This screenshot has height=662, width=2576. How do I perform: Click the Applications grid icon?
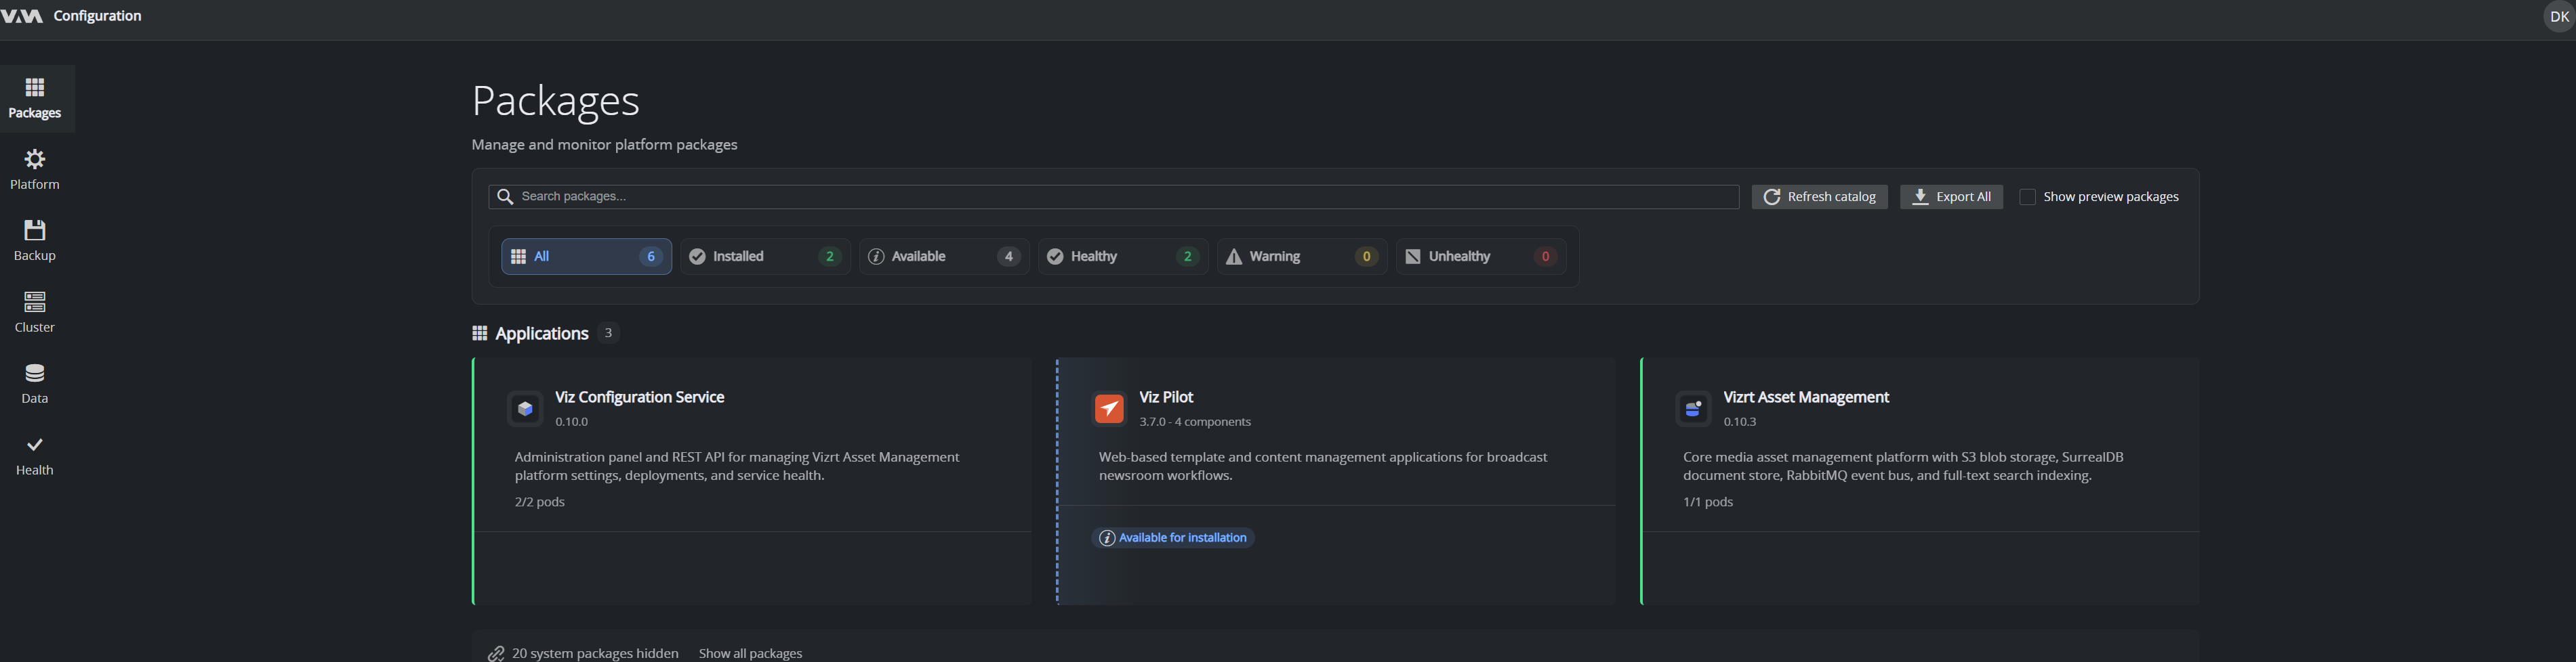point(480,334)
